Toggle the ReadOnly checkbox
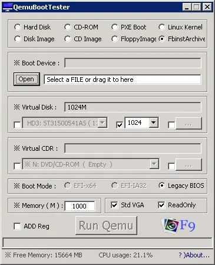Screen dimensions: 215x265 coord(161,205)
